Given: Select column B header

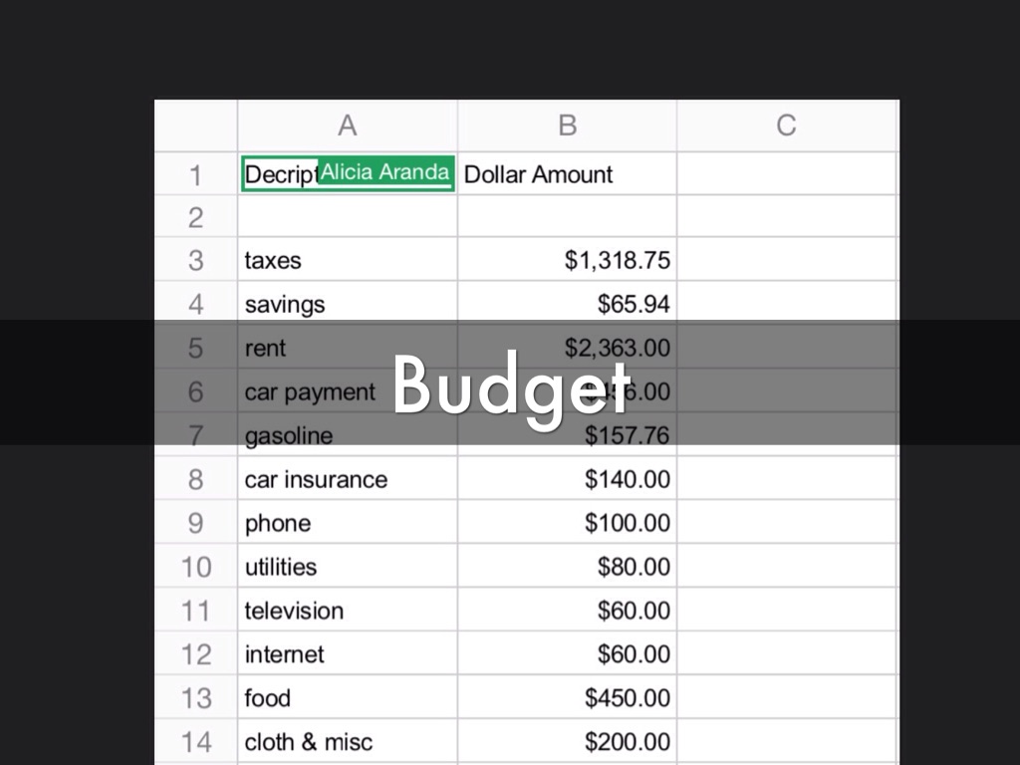Looking at the screenshot, I should coord(567,126).
